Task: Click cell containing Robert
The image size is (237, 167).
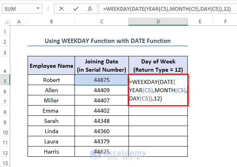Action: click(x=51, y=80)
